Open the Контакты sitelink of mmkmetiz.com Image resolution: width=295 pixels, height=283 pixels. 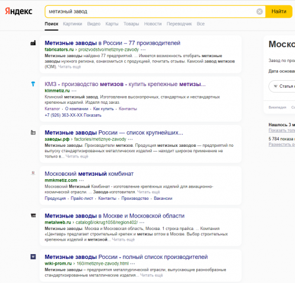[x=107, y=198]
